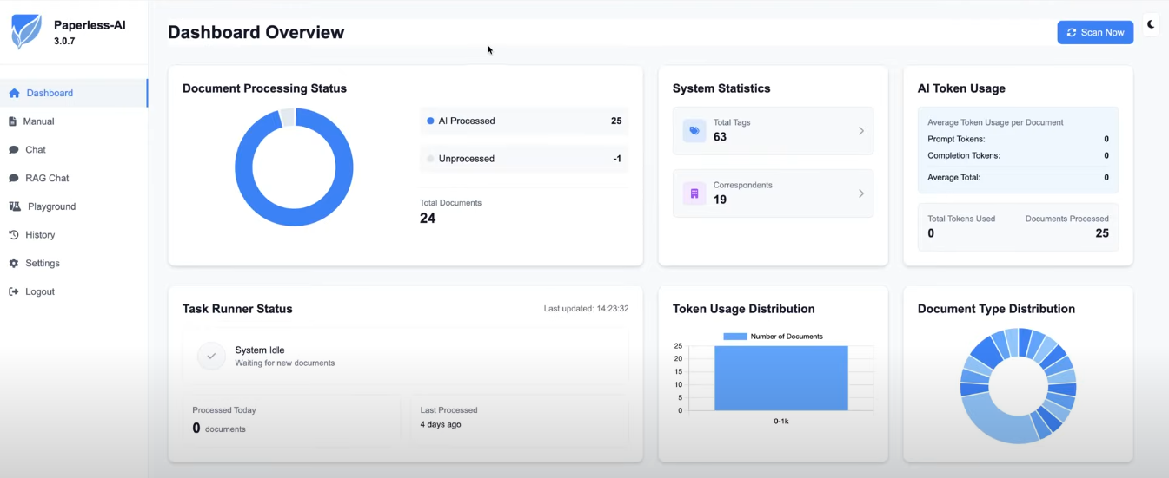Image resolution: width=1169 pixels, height=478 pixels.
Task: Click the Total Tags tag icon
Action: click(694, 131)
